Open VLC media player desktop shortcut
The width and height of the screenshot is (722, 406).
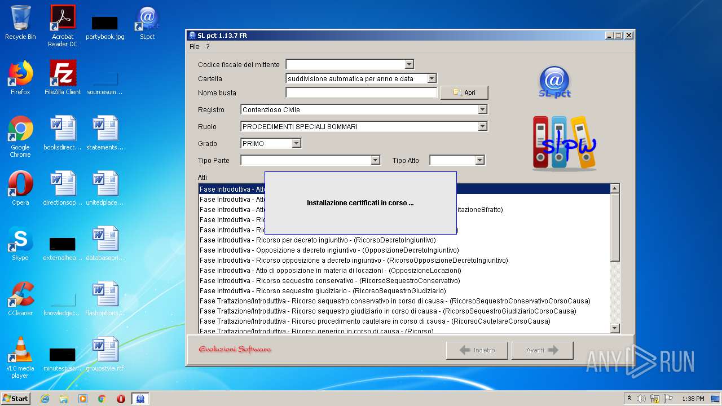(20, 358)
